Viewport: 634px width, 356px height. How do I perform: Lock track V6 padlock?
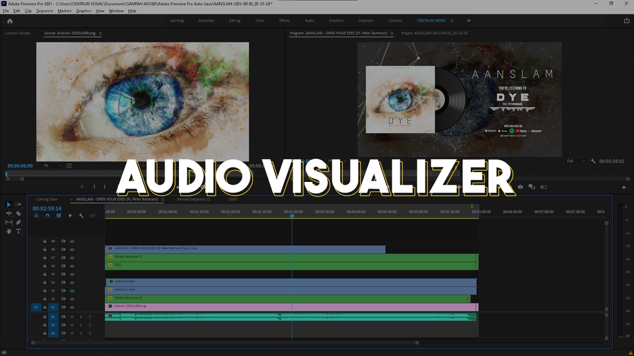click(45, 266)
